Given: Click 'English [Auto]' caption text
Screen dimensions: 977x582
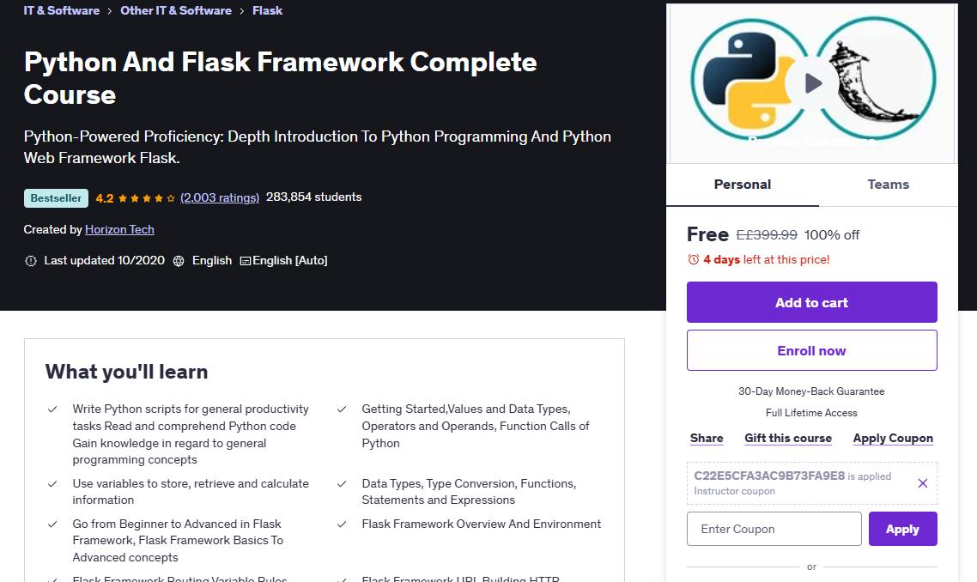Looking at the screenshot, I should [289, 260].
